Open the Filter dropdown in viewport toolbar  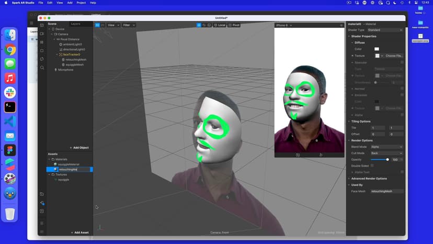click(129, 25)
